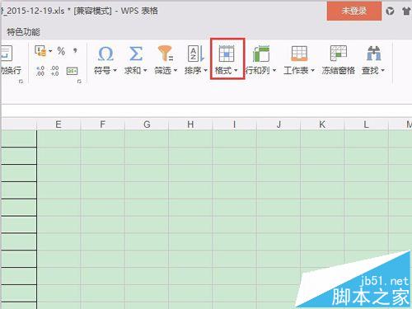The width and height of the screenshot is (412, 309).
Task: Click the 行和列 rows and columns icon
Action: point(261,54)
